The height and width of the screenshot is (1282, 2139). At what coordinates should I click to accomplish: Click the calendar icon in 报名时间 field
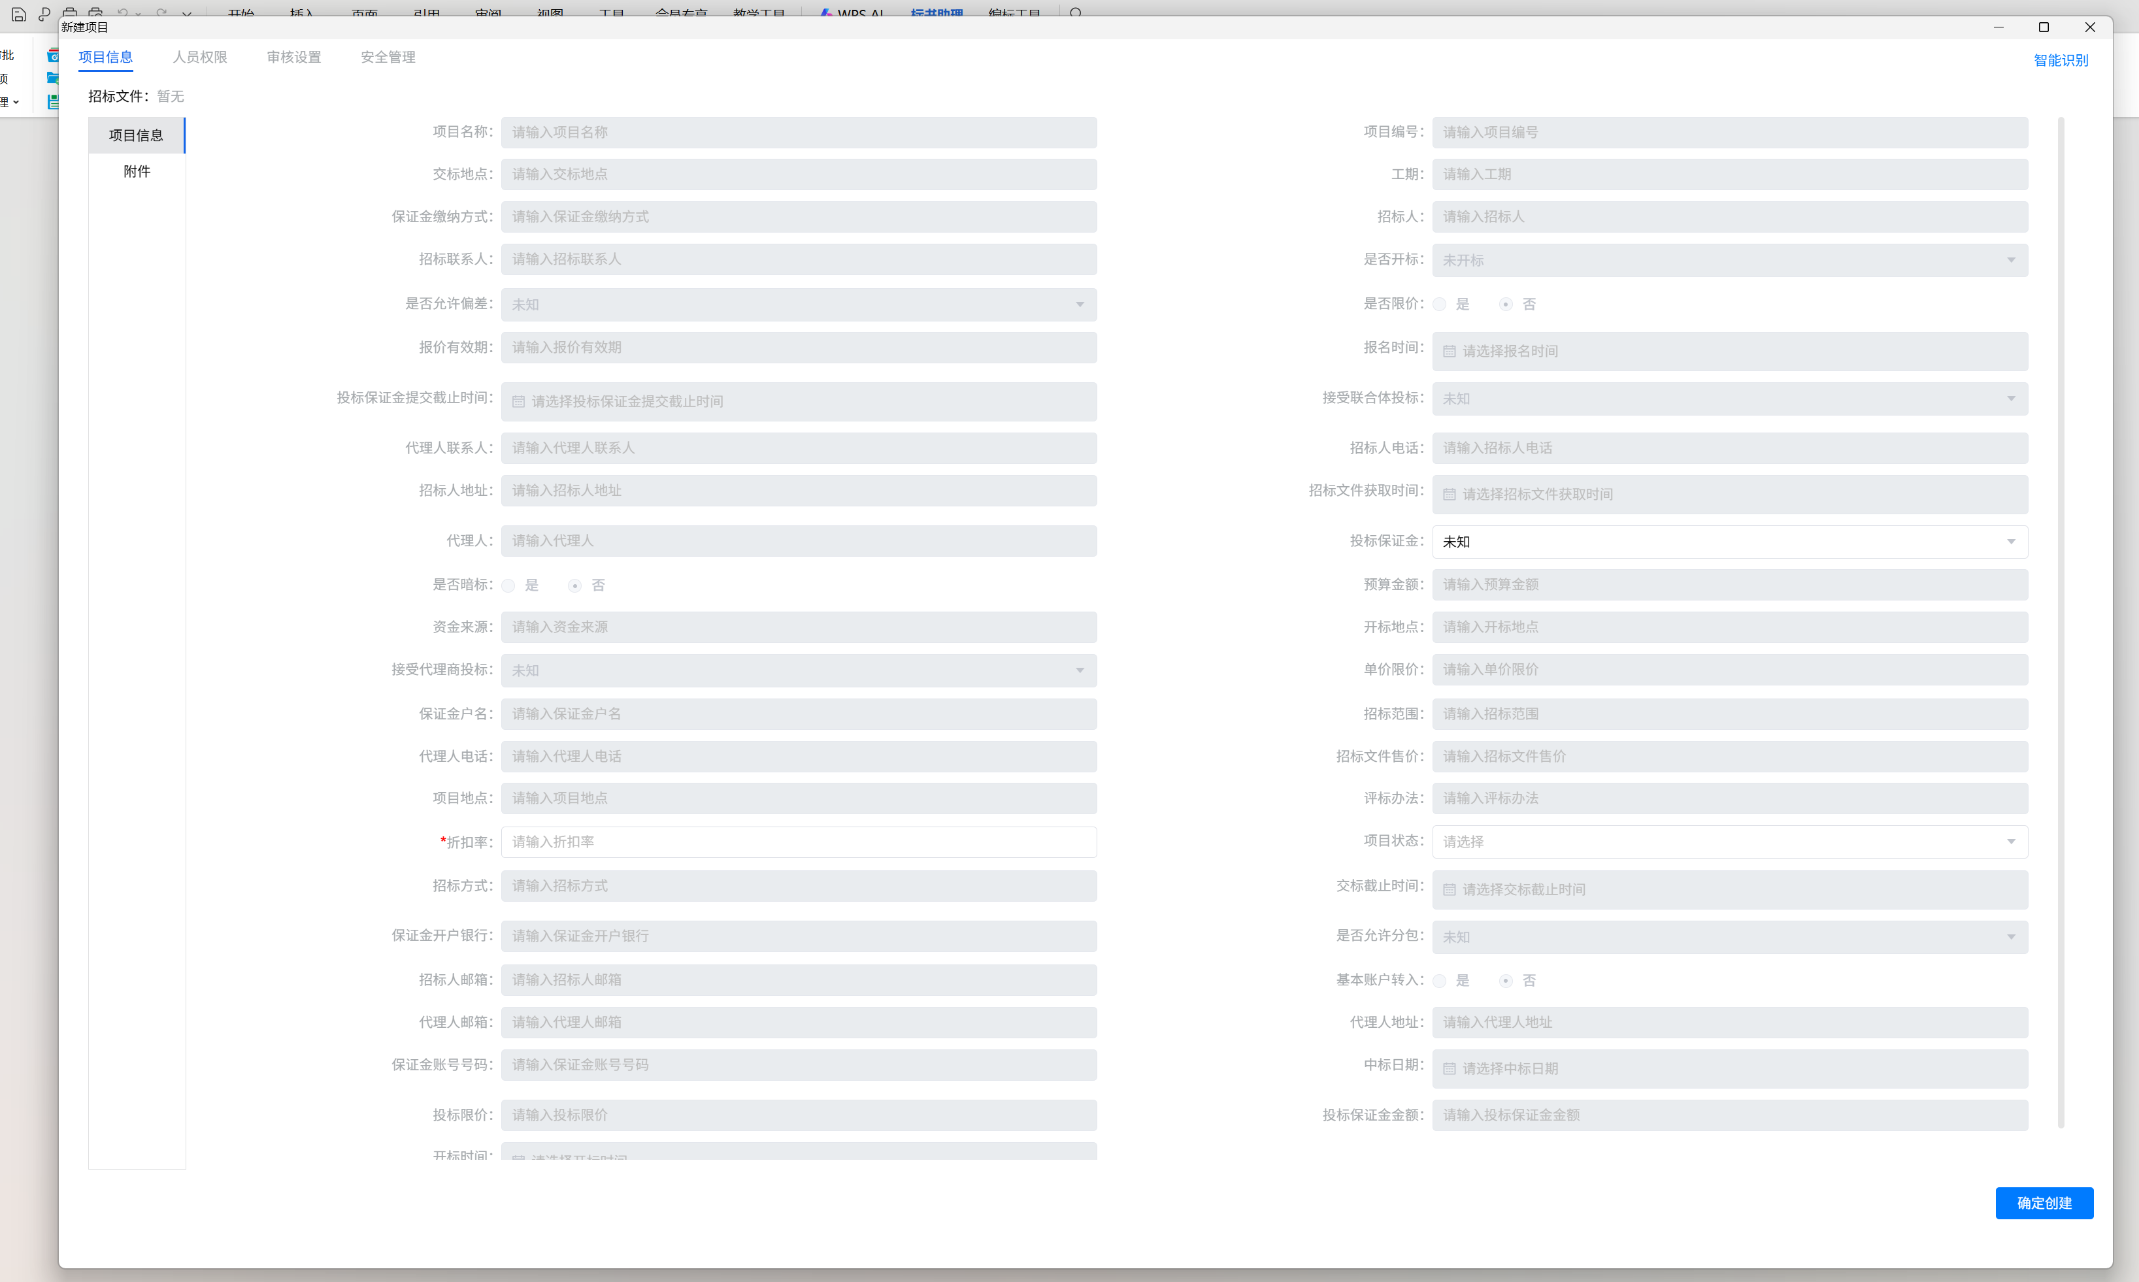(x=1449, y=352)
